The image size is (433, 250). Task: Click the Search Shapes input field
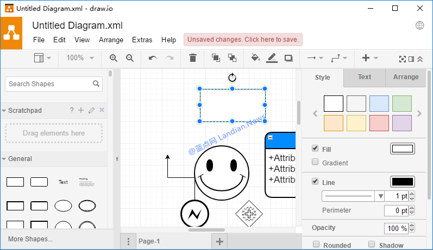(x=49, y=84)
